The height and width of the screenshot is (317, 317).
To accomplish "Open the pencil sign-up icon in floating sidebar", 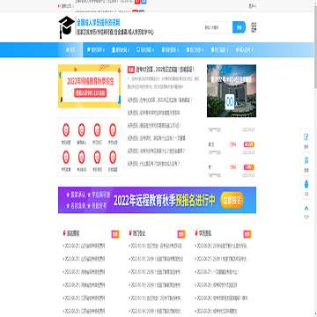I will click(306, 137).
